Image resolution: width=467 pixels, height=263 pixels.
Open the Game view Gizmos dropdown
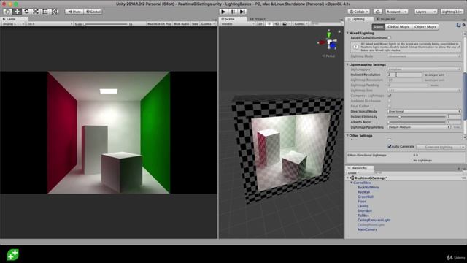coord(207,24)
